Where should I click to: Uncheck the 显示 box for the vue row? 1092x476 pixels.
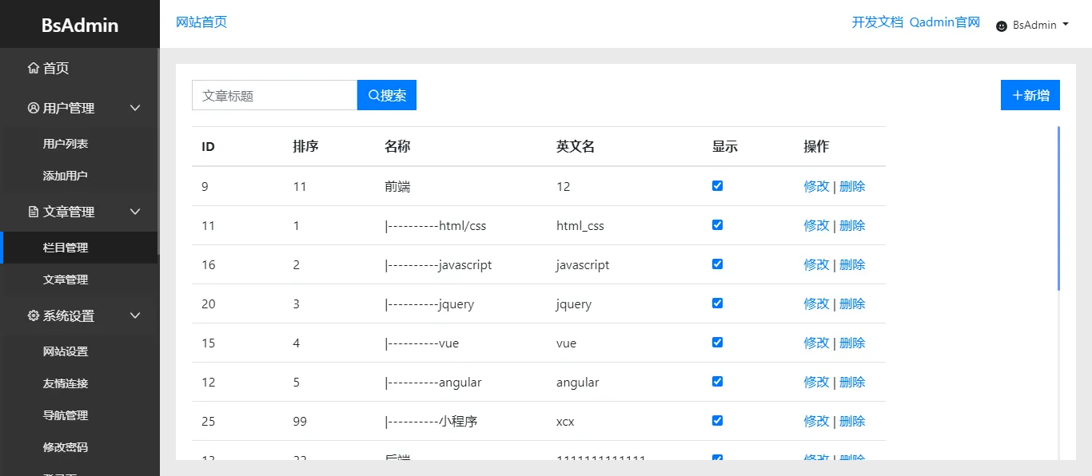[717, 342]
